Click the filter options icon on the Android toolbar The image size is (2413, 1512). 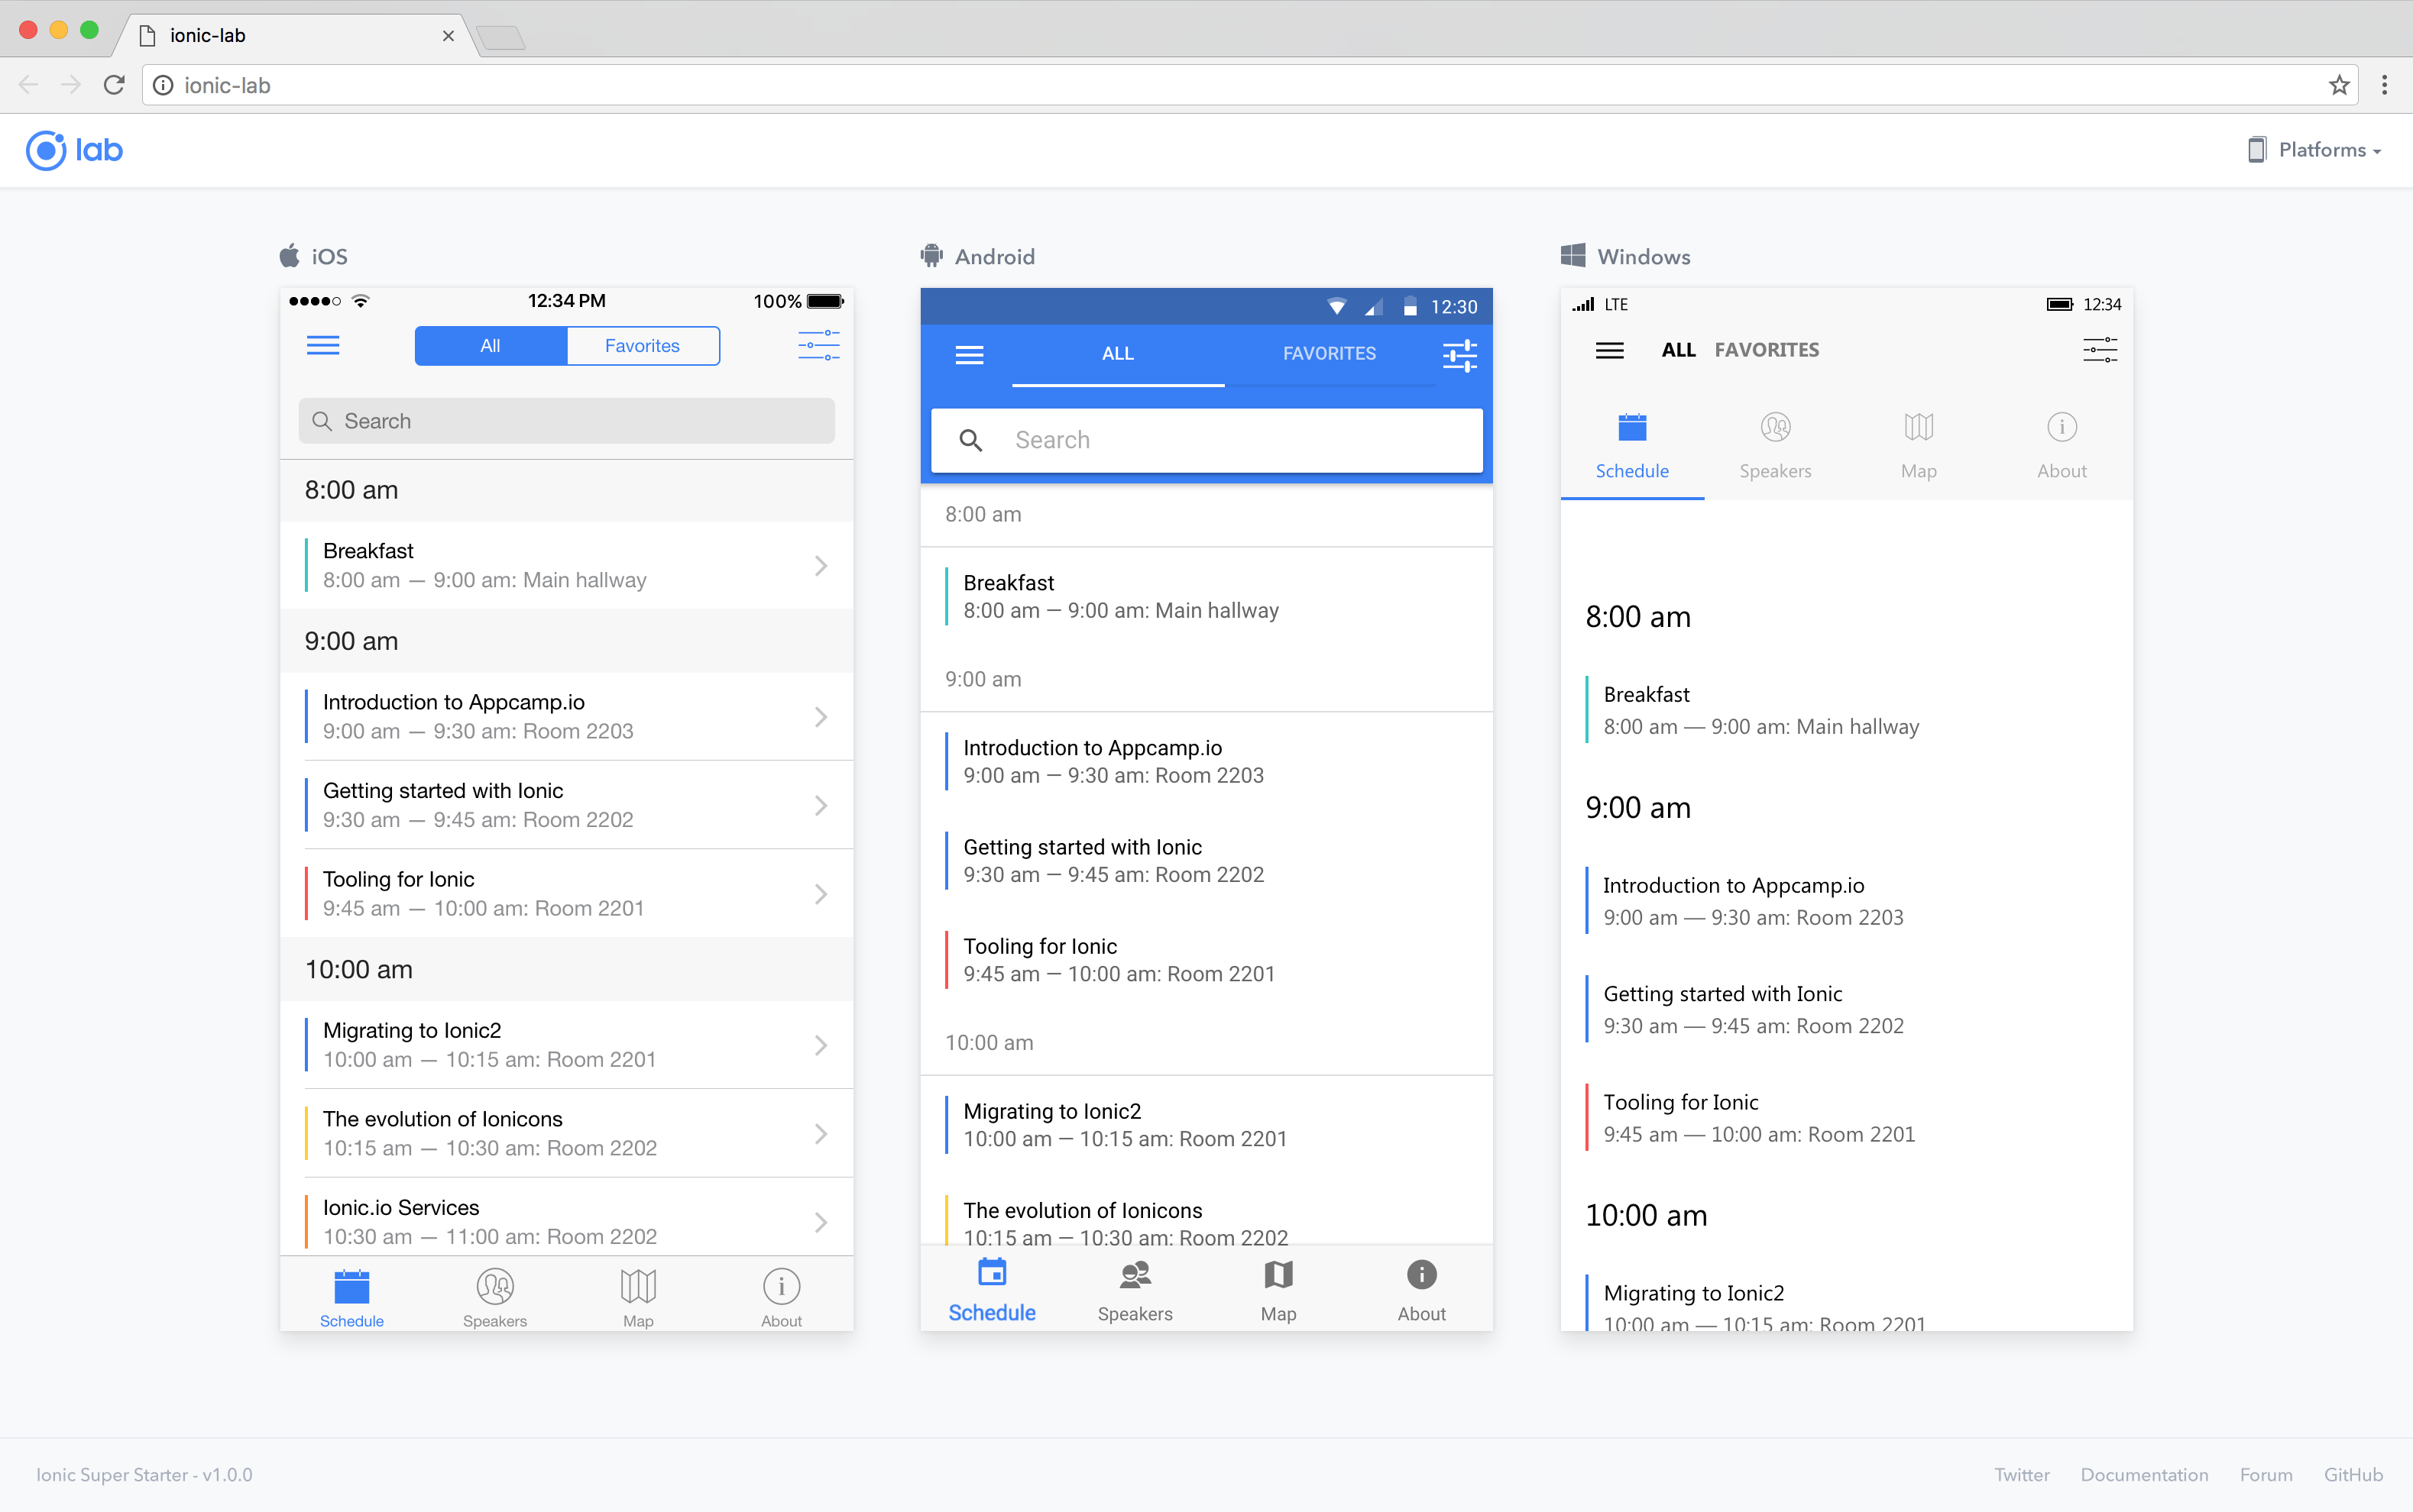pyautogui.click(x=1459, y=354)
